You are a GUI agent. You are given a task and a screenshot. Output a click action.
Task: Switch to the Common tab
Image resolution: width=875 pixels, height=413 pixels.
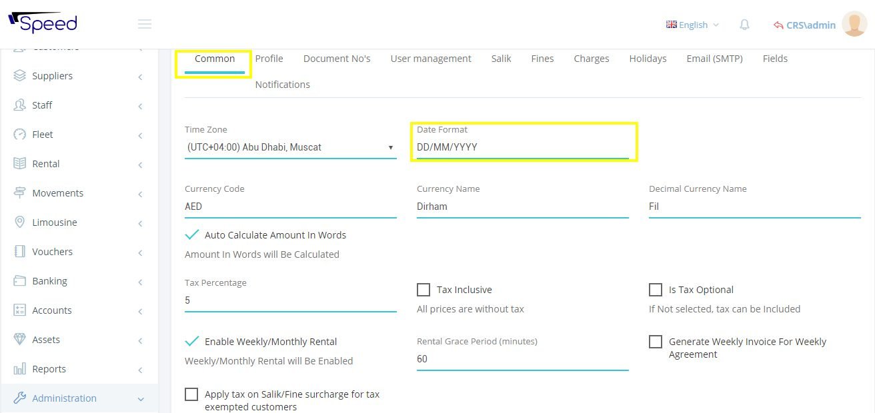[x=215, y=59]
